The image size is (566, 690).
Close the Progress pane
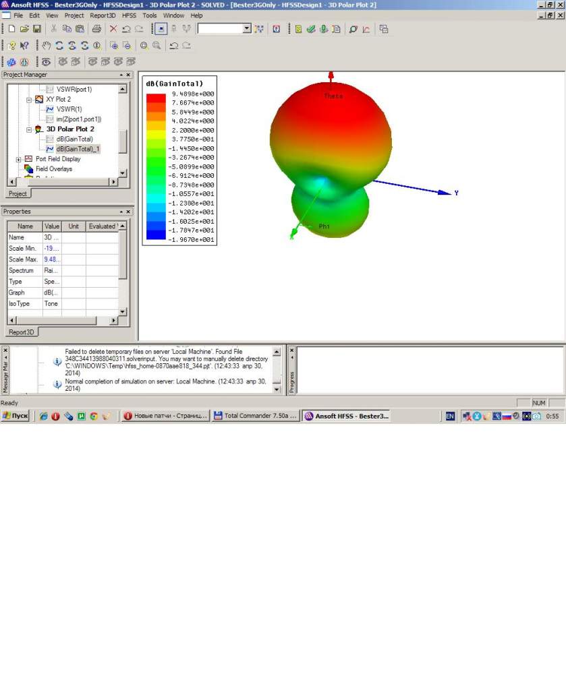[x=291, y=350]
